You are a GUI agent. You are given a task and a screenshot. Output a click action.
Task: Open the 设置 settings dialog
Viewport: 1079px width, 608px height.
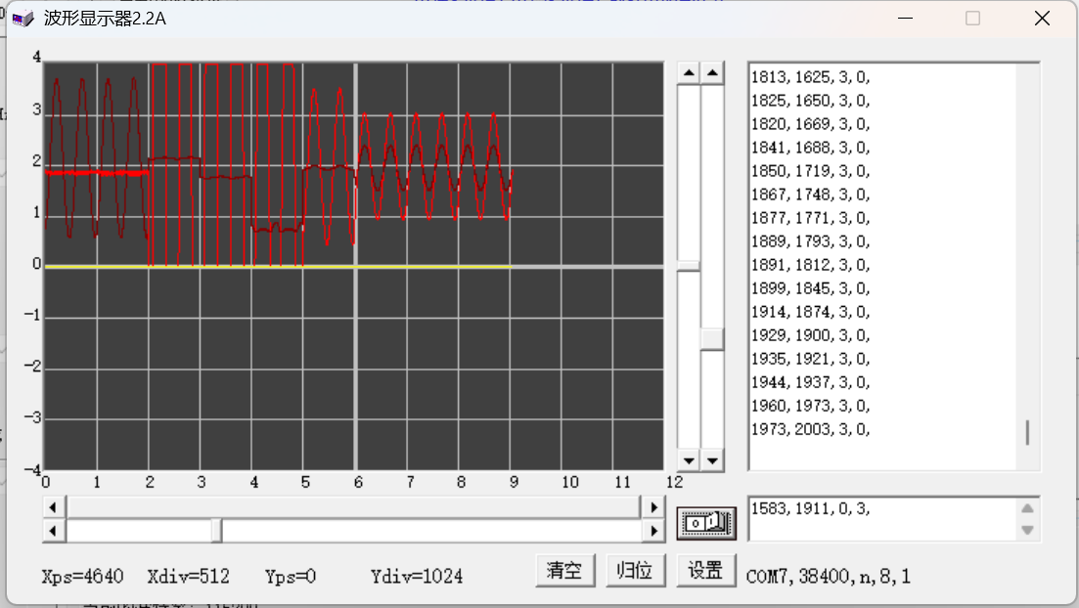point(706,570)
